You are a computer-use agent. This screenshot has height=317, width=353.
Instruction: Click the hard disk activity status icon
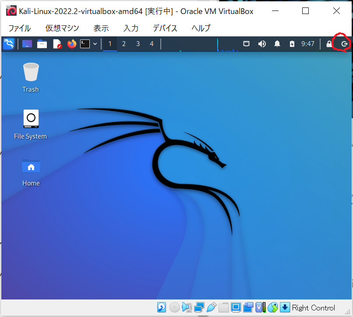pos(162,307)
